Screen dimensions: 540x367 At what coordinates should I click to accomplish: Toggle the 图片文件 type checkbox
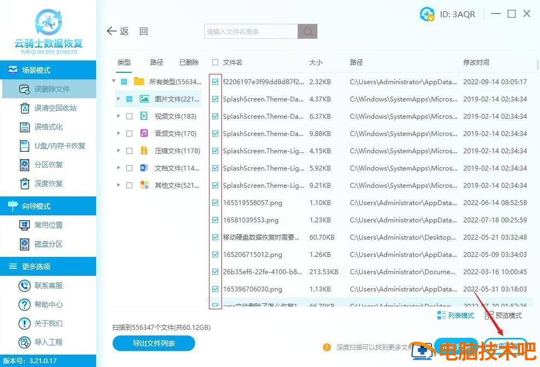click(130, 99)
